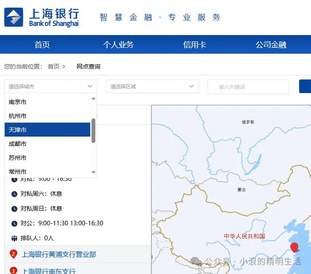
Task: Click the red number 2 map pin icon
Action: pyautogui.click(x=13, y=254)
